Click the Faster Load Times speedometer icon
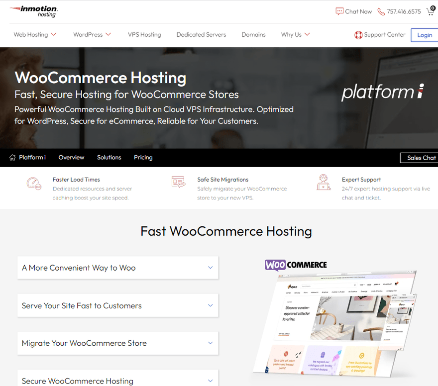 (34, 184)
